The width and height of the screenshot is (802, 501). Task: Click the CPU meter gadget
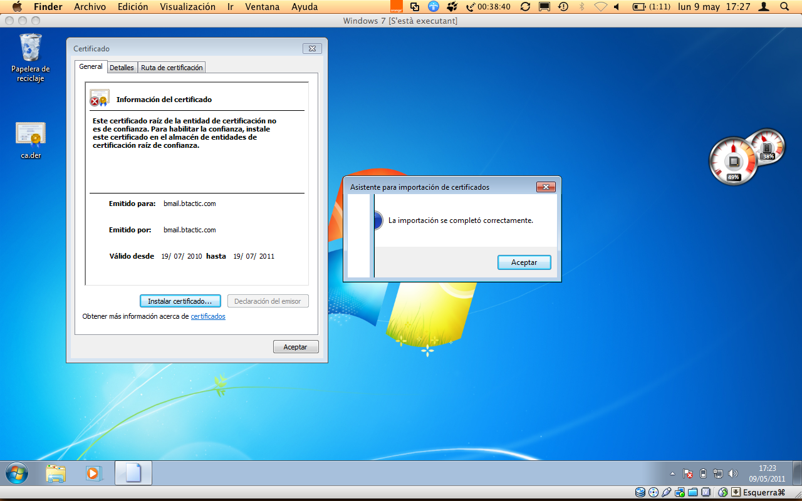pos(732,161)
